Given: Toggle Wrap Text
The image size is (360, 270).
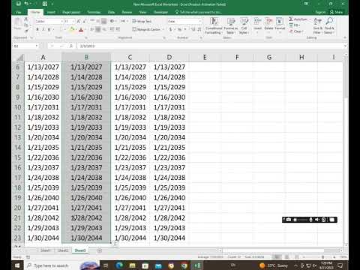Looking at the screenshot, I should [142, 21].
